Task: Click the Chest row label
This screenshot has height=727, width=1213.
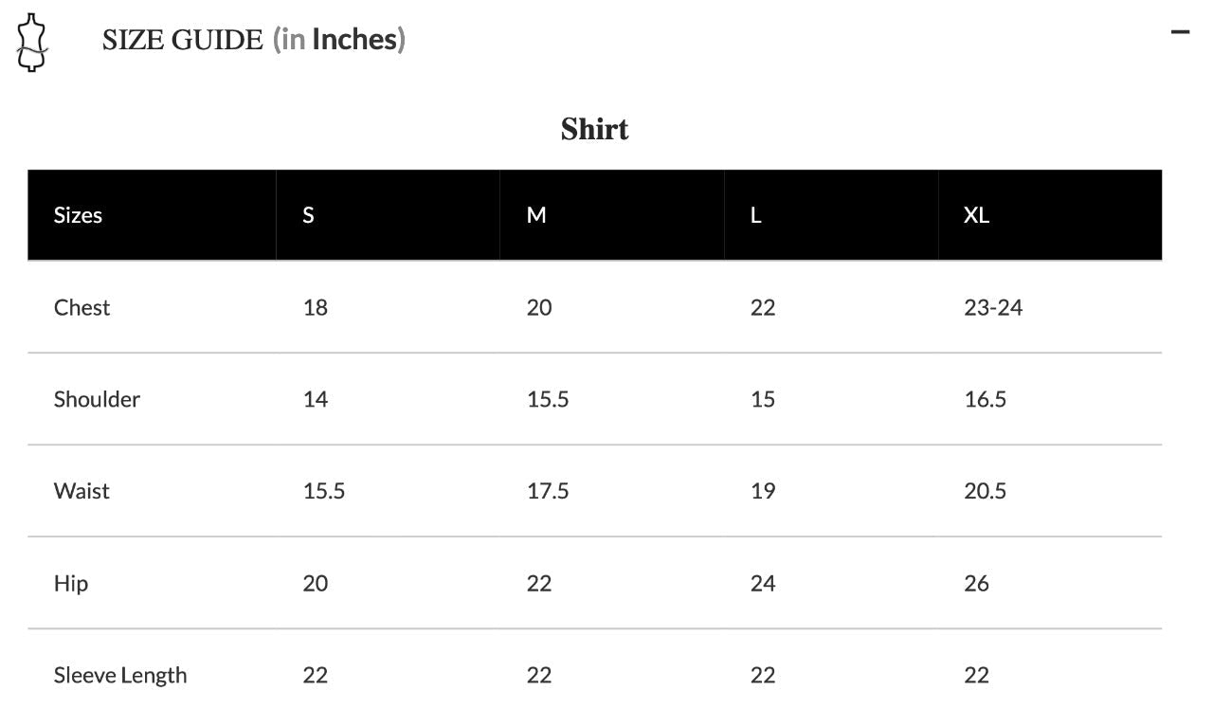Action: click(x=81, y=307)
